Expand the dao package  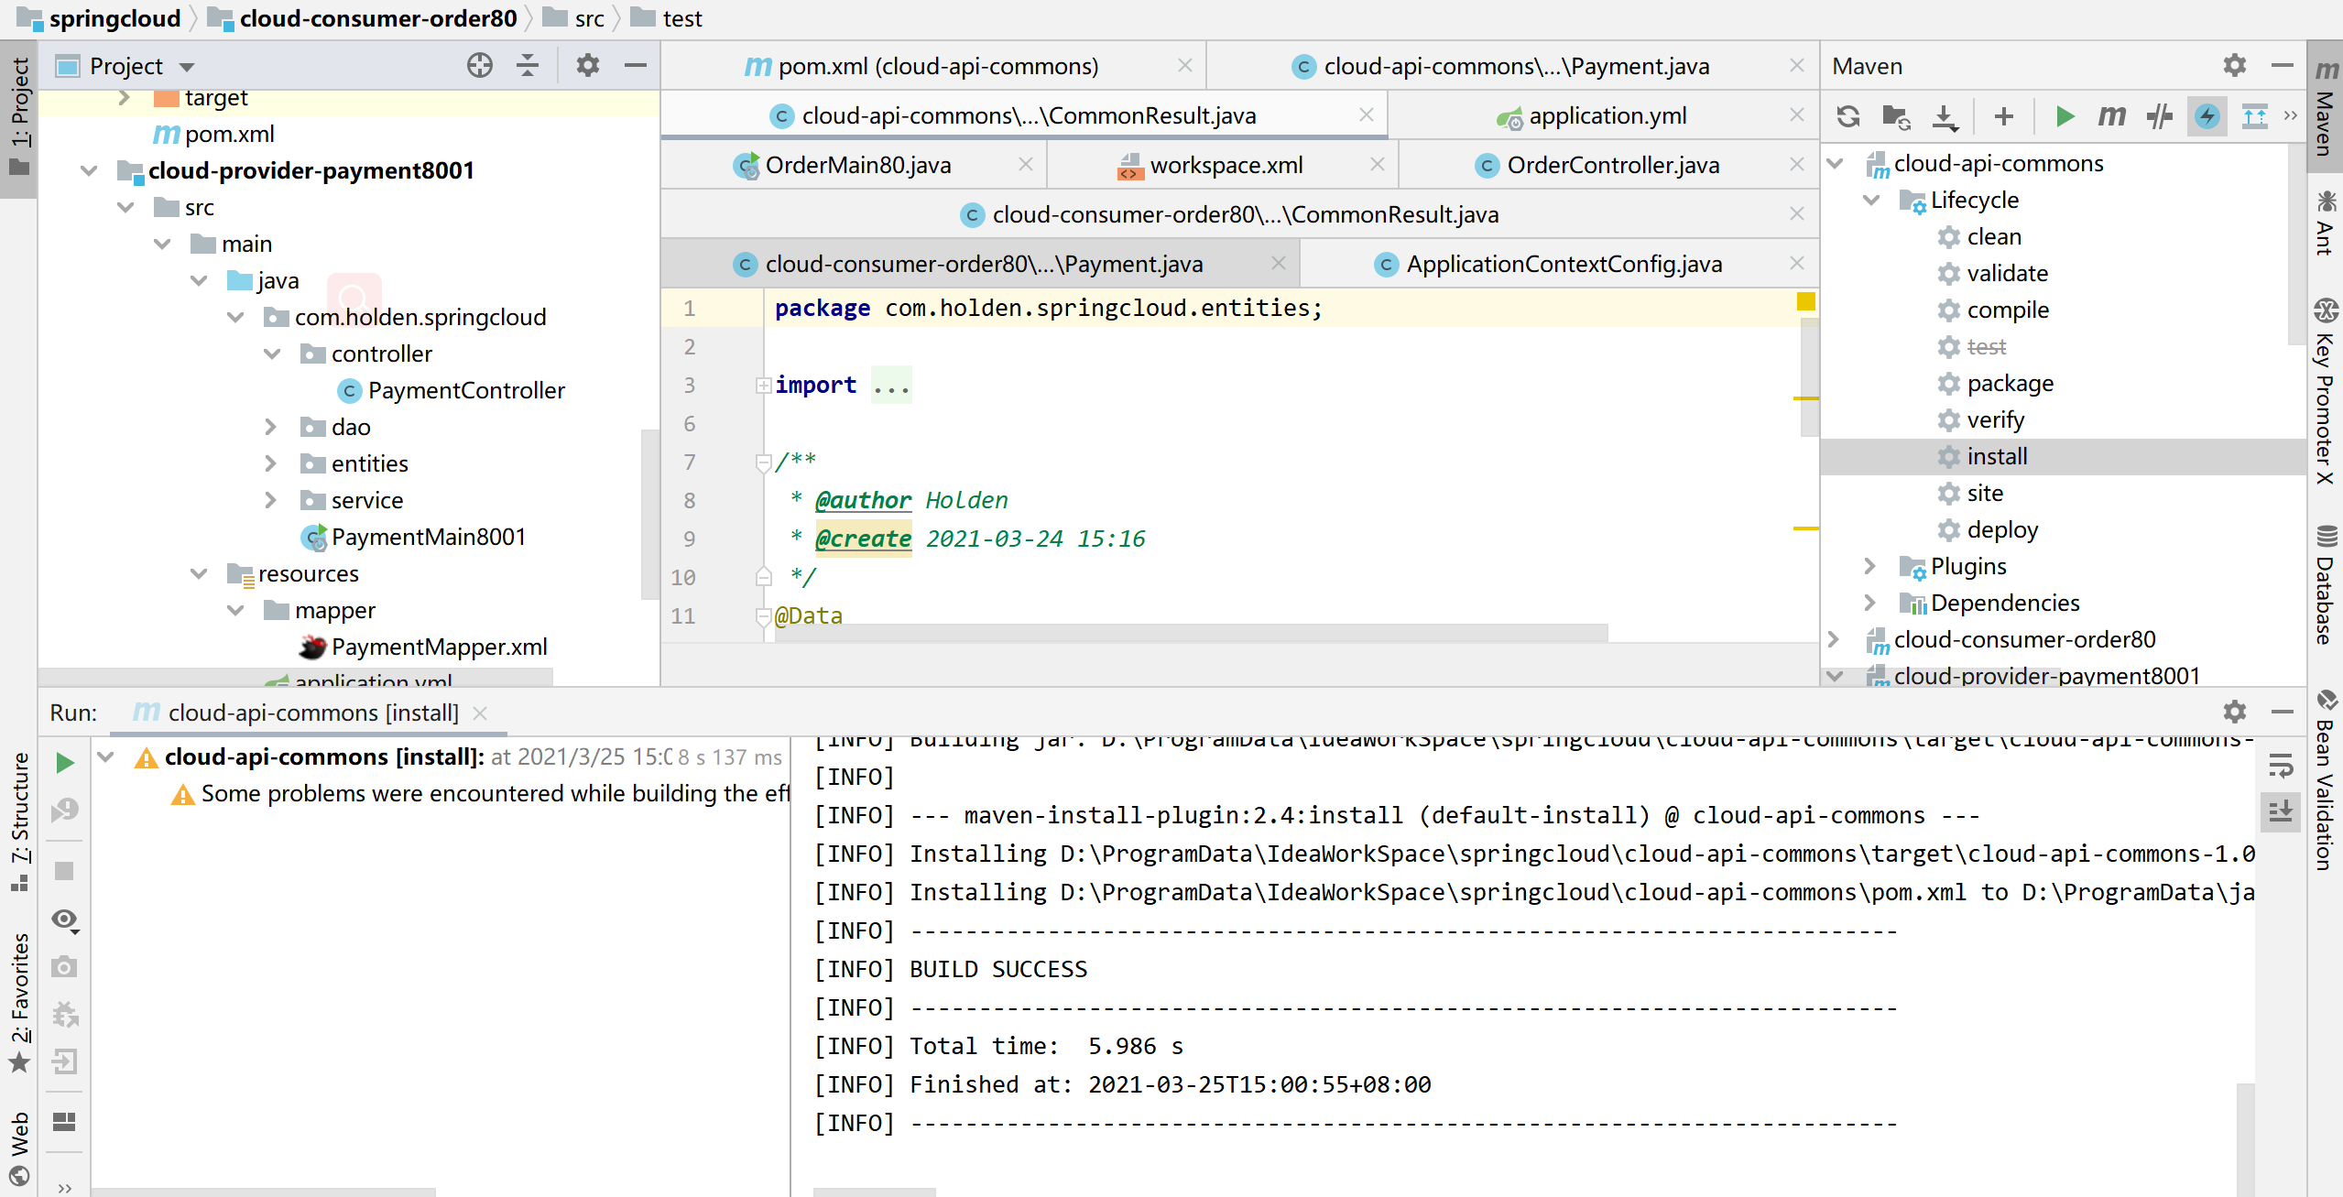point(270,427)
